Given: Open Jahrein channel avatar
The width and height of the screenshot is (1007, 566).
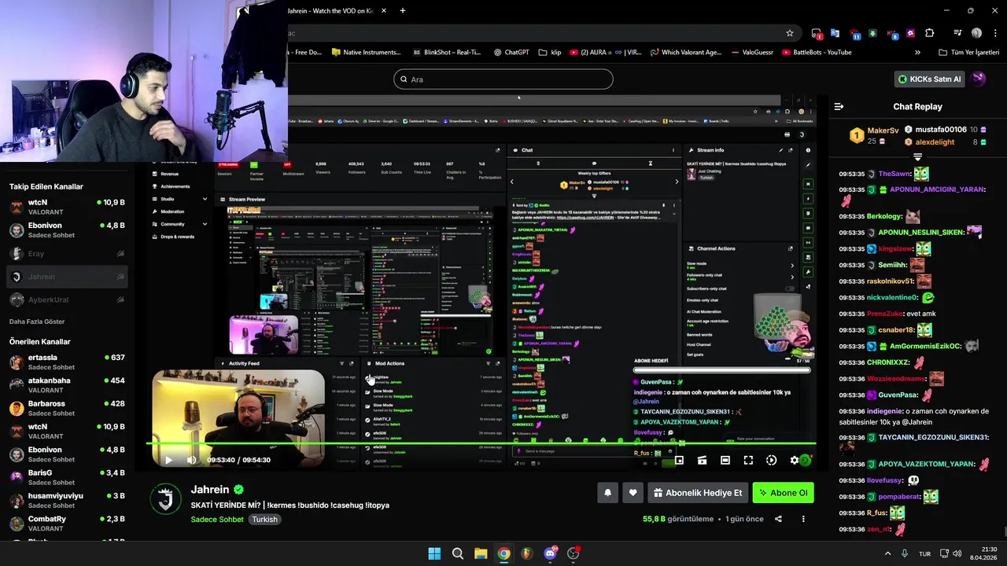Looking at the screenshot, I should click(x=165, y=500).
